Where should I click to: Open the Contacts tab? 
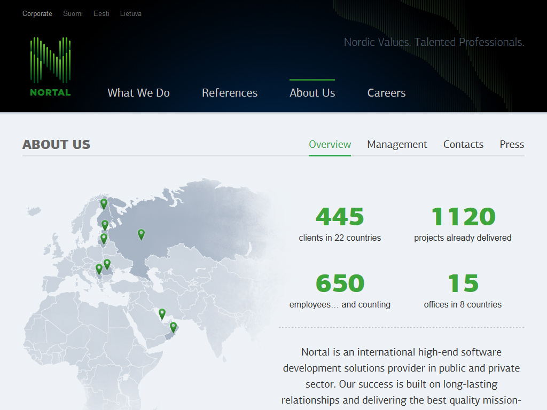pyautogui.click(x=463, y=145)
